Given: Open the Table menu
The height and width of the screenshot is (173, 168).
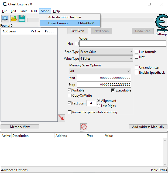Looking at the screenshot, I should pos(23,11).
